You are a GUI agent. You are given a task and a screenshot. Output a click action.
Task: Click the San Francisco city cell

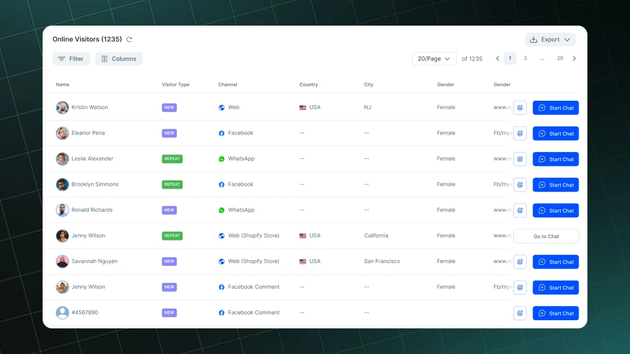[382, 261]
